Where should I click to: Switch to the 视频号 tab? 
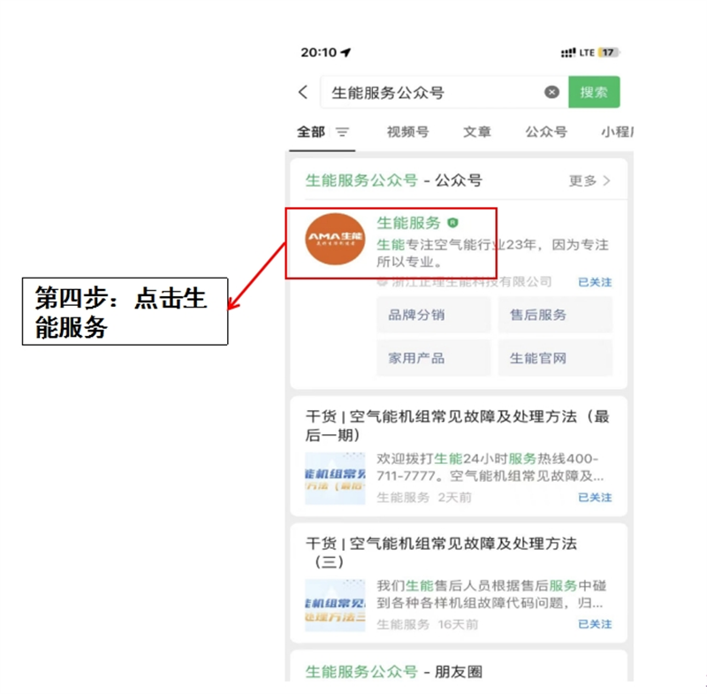(407, 133)
